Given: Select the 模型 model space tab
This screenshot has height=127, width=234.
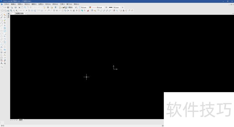Looking at the screenshot, I should click(x=21, y=120).
